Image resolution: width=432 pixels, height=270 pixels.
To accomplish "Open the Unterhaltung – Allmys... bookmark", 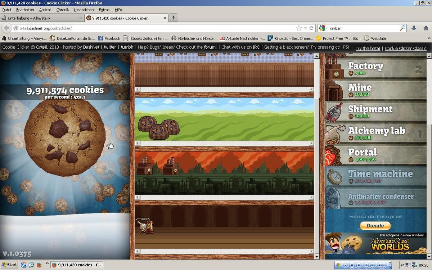I will click(x=24, y=38).
